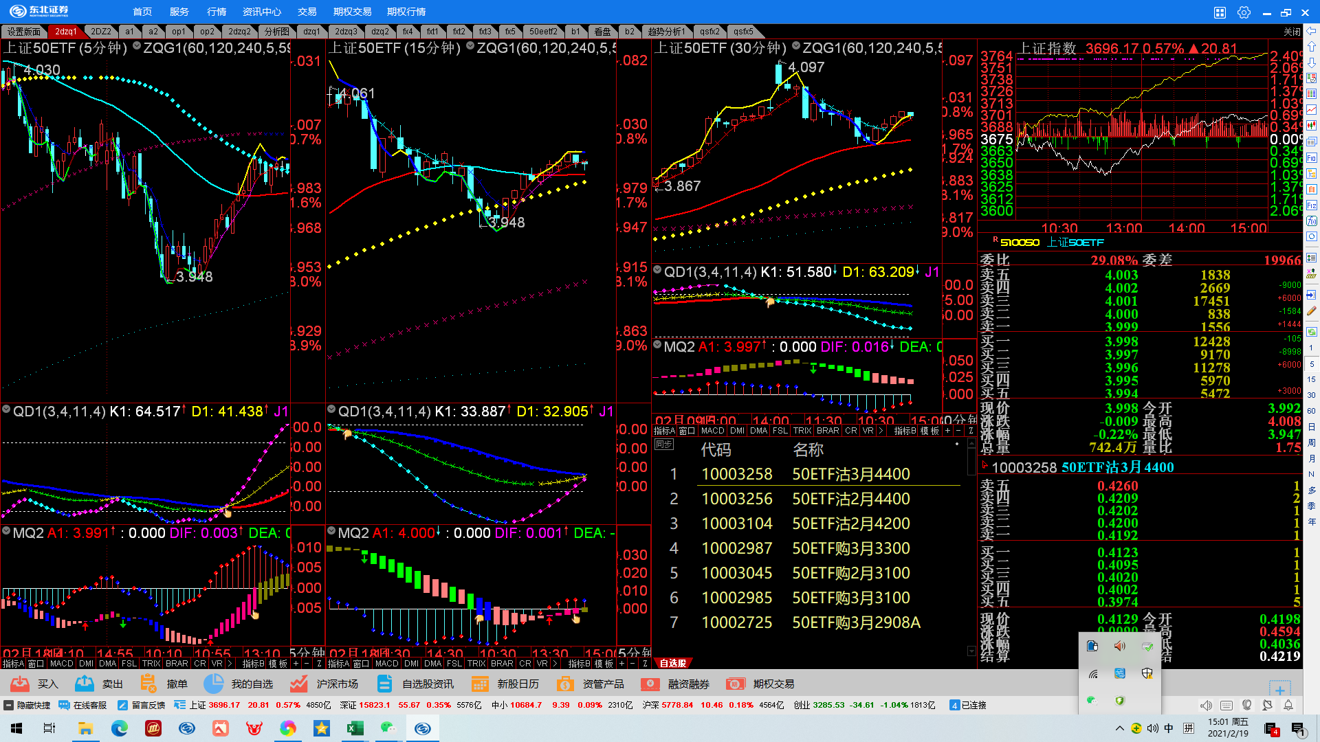The width and height of the screenshot is (1320, 742).
Task: Toggle the circle marker before ZQG1 in 5分钟 chart
Action: (137, 47)
